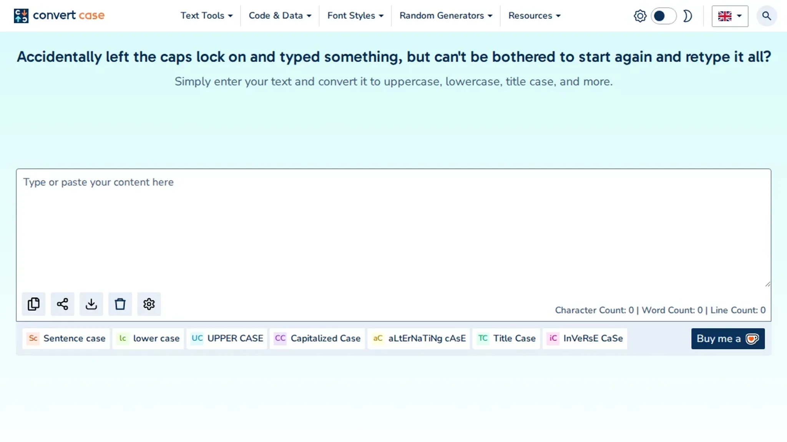The image size is (787, 442).
Task: Click the Character Count: 0 text
Action: (x=594, y=310)
